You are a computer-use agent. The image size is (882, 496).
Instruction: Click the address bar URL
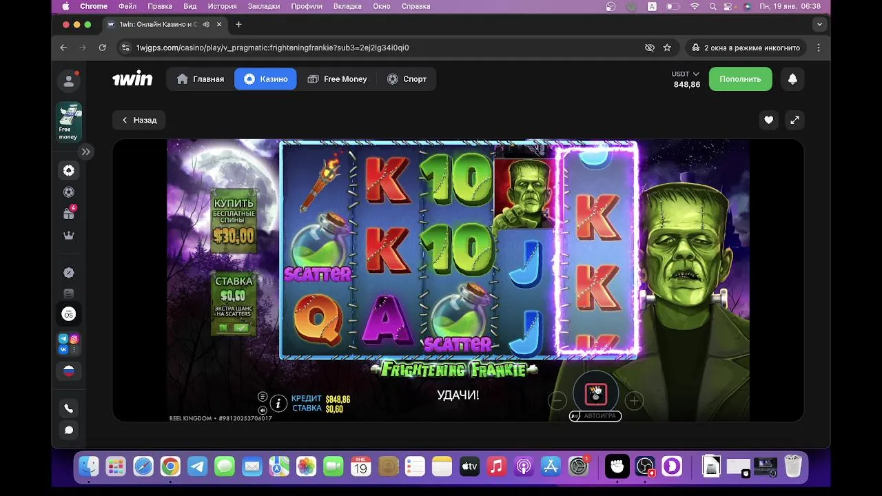273,48
